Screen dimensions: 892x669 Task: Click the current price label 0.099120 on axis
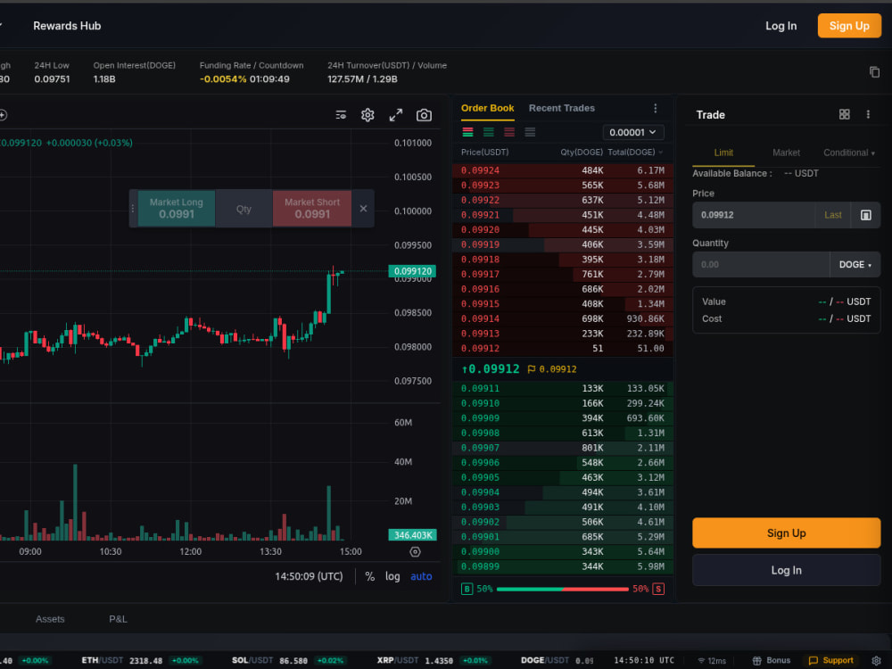coord(412,271)
